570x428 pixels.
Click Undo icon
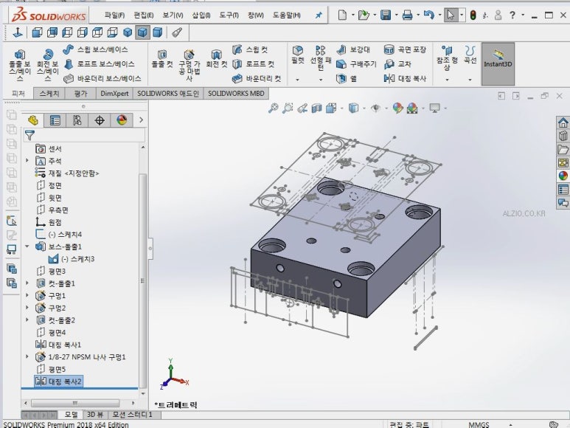[429, 15]
